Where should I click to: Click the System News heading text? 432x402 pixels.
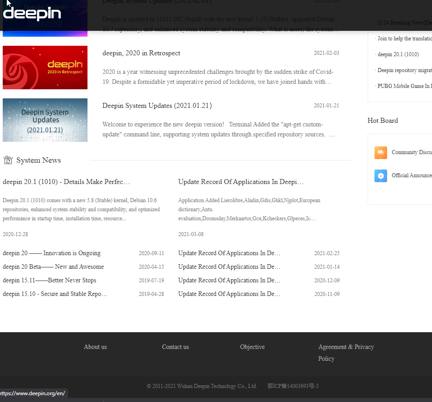coord(39,160)
